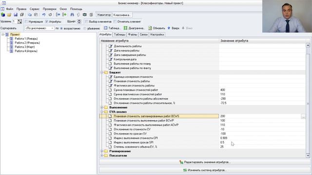Screen dimensions: 312x175
Task: Click the save diskette toolbar icon
Action: pos(16,15)
